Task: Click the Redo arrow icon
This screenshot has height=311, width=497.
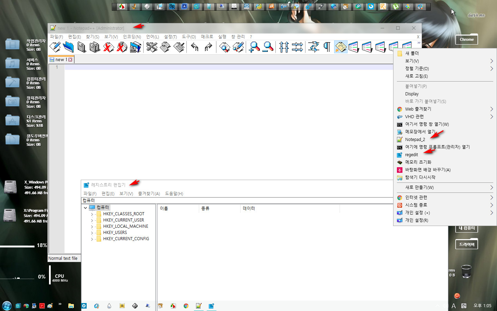Action: click(x=208, y=47)
